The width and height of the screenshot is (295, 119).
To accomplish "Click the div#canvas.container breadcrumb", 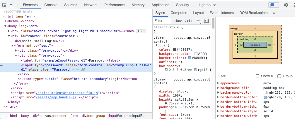I will pyautogui.click(x=50, y=116).
